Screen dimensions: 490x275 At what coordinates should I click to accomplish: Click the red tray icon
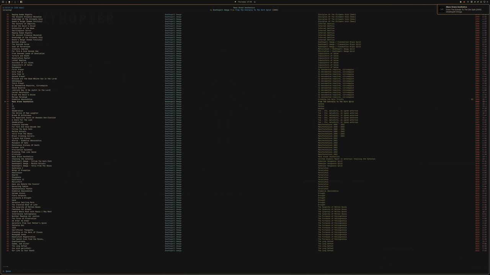pos(464,2)
